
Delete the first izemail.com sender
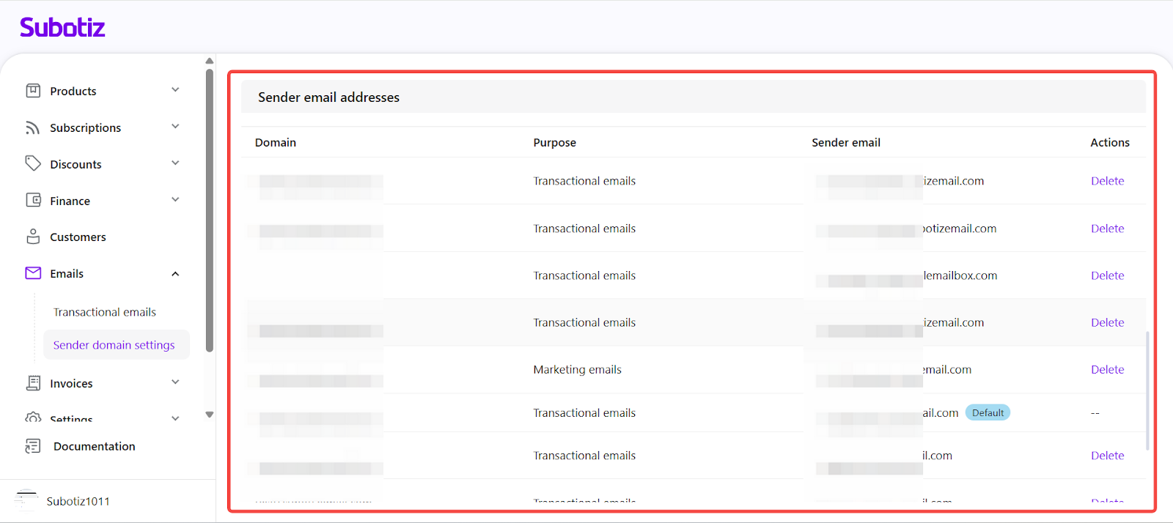1107,181
